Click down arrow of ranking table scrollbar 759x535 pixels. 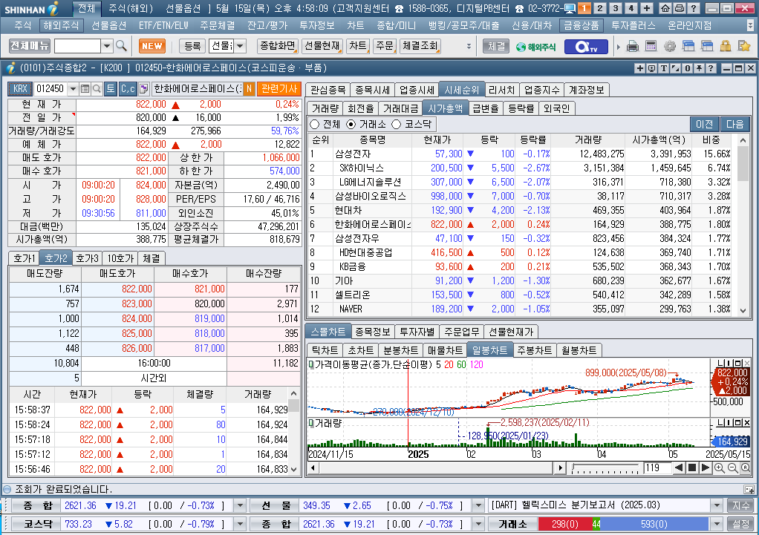tap(743, 311)
